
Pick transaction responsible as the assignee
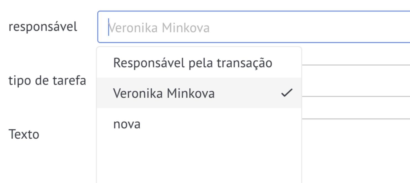199,63
